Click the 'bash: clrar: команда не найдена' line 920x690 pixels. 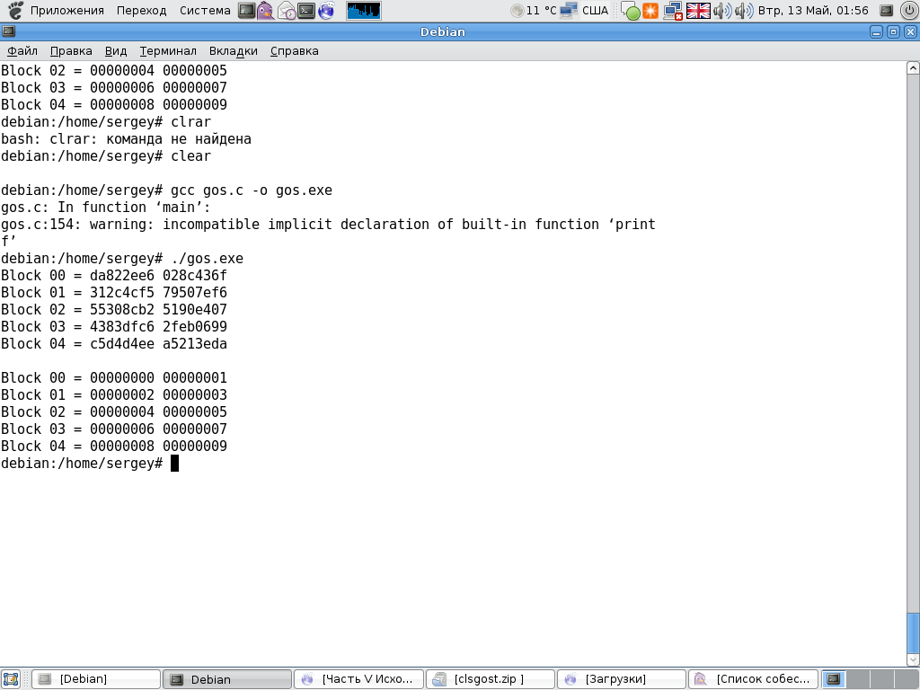point(126,139)
